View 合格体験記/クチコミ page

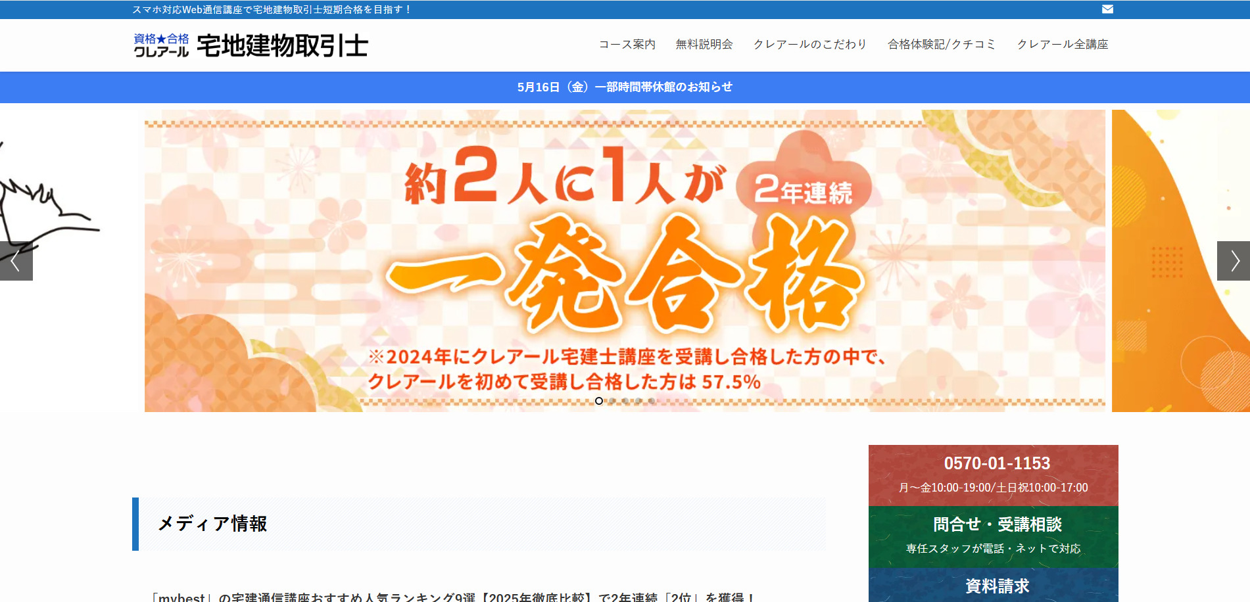tap(942, 44)
